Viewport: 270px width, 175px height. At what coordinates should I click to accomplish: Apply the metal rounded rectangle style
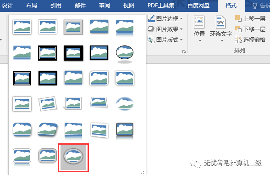tap(48, 156)
